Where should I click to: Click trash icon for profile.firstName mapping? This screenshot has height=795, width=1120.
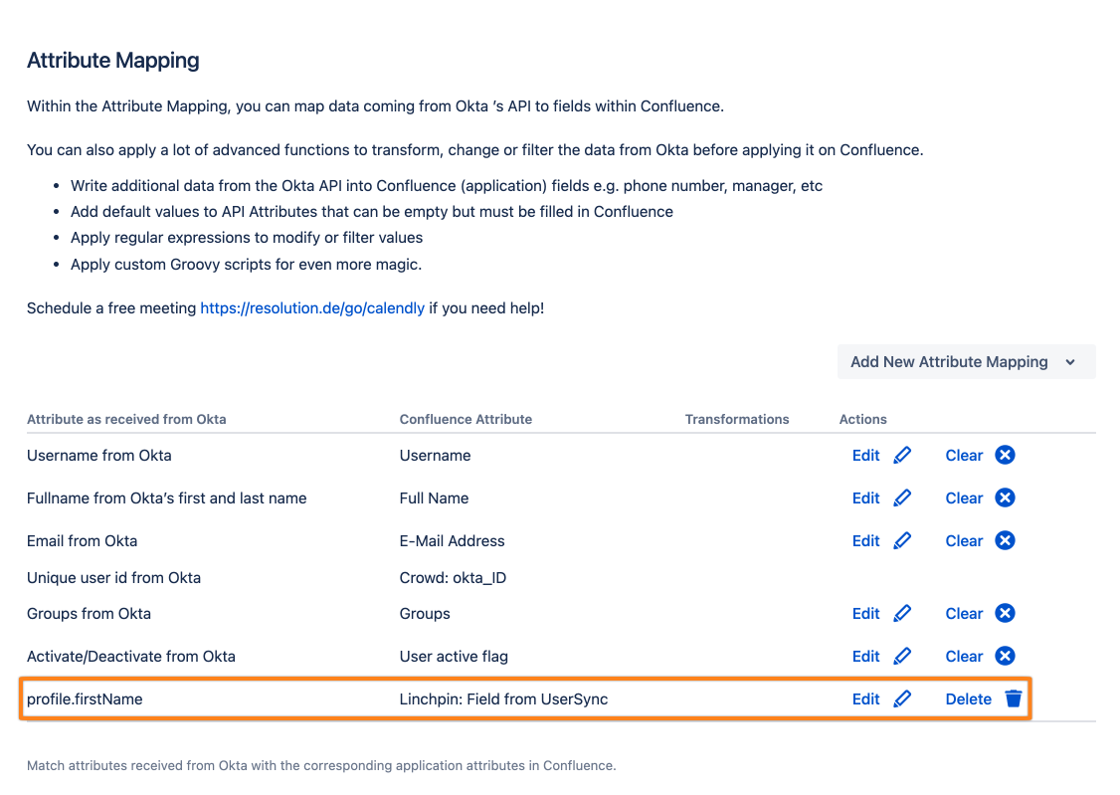pos(1013,699)
